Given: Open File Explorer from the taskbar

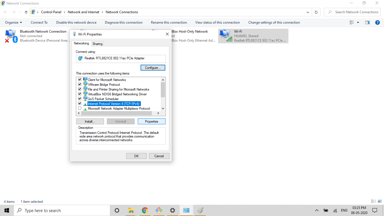Looking at the screenshot, I should (131, 210).
